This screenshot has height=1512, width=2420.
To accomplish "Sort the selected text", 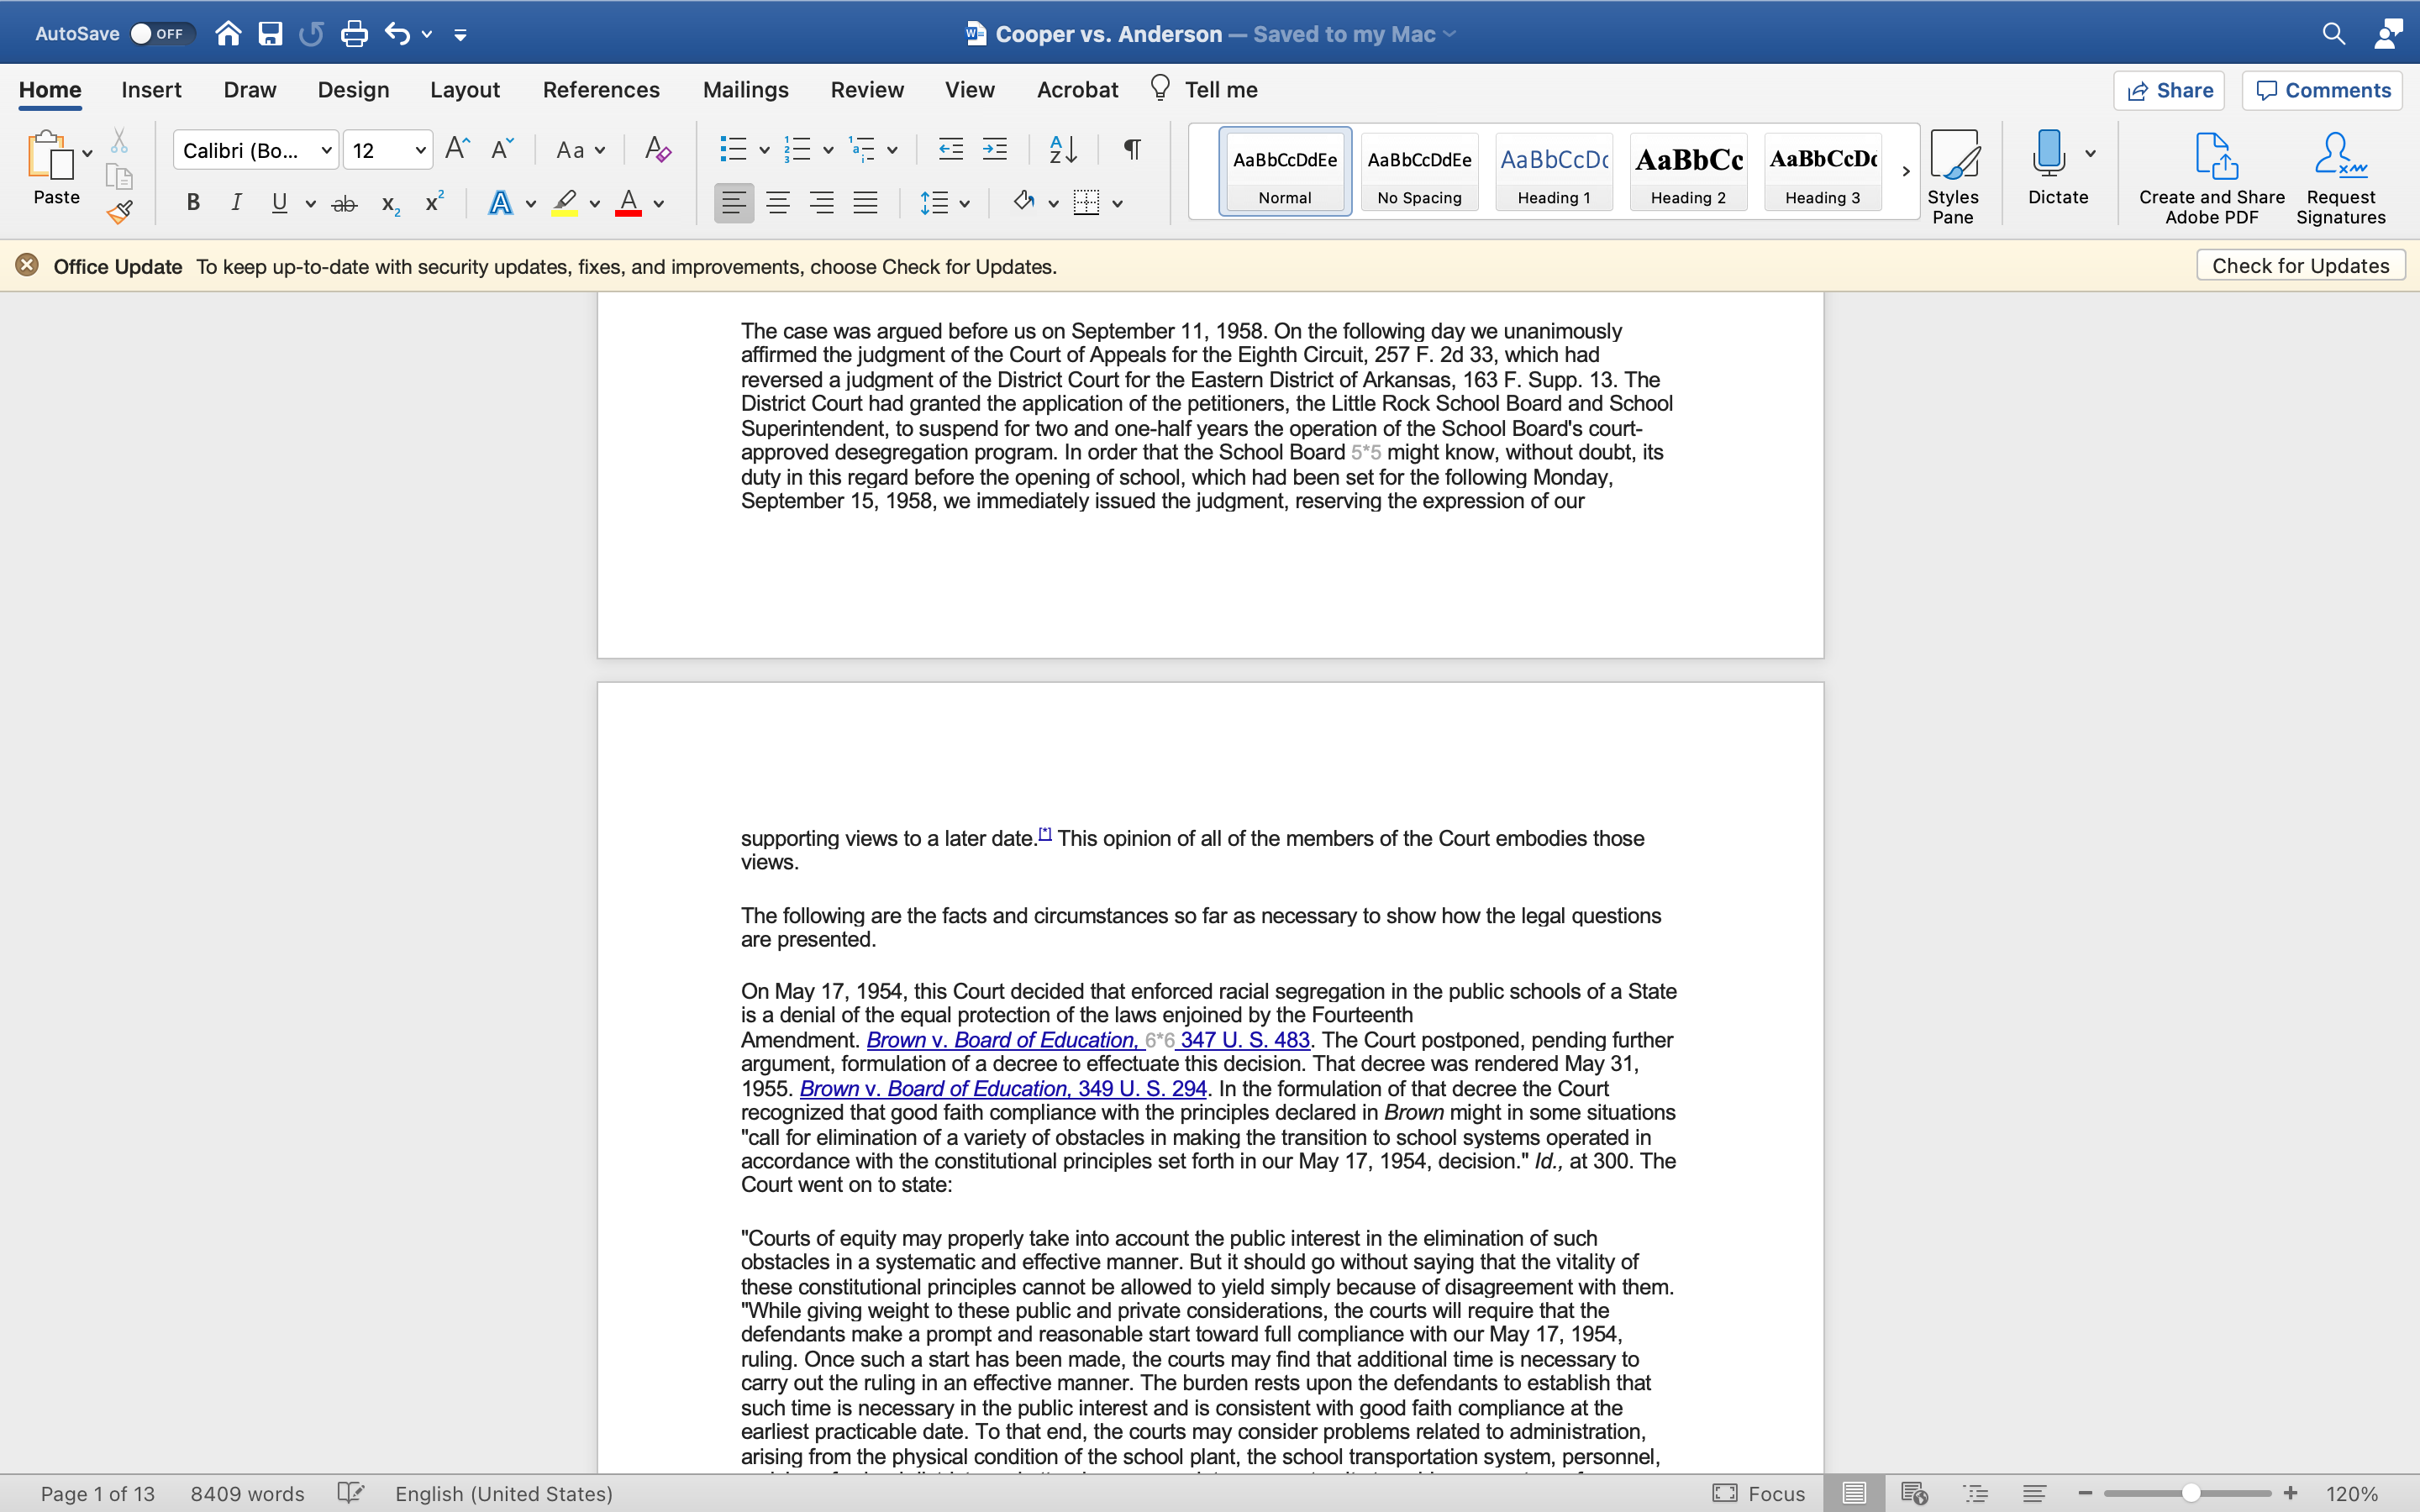I will tap(1062, 149).
